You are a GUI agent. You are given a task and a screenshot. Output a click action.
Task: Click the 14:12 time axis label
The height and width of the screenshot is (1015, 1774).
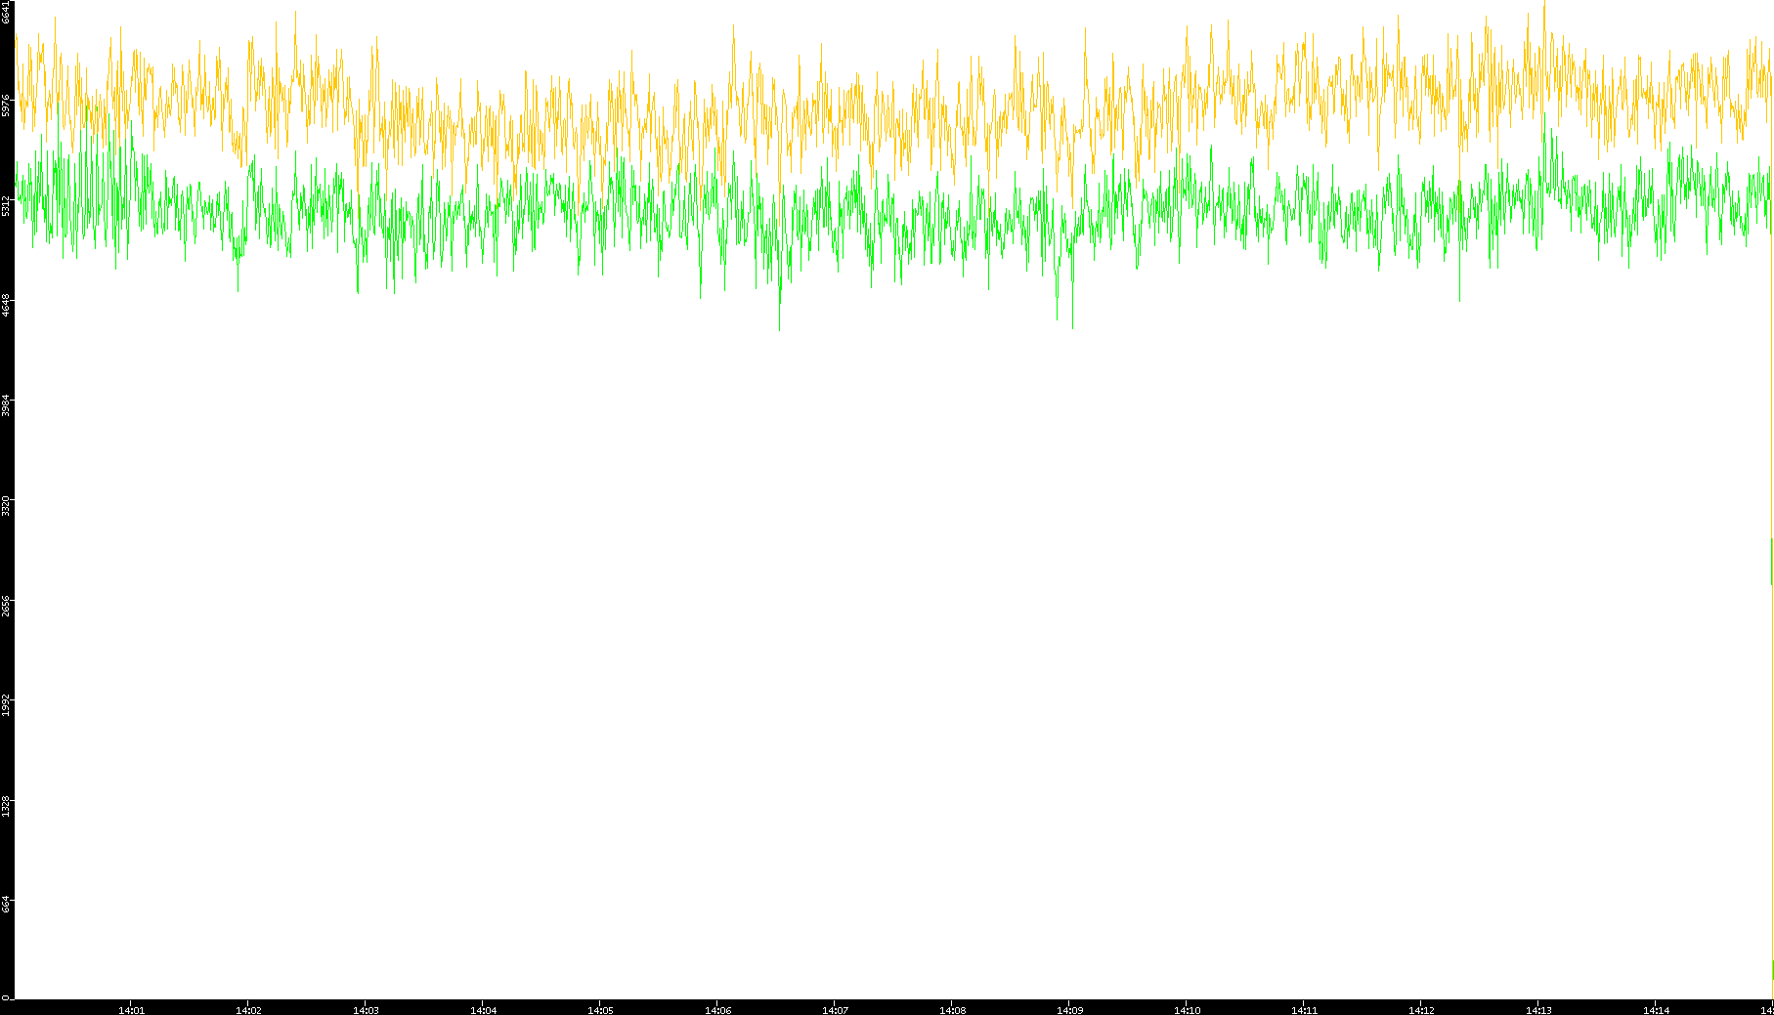(x=1421, y=1010)
